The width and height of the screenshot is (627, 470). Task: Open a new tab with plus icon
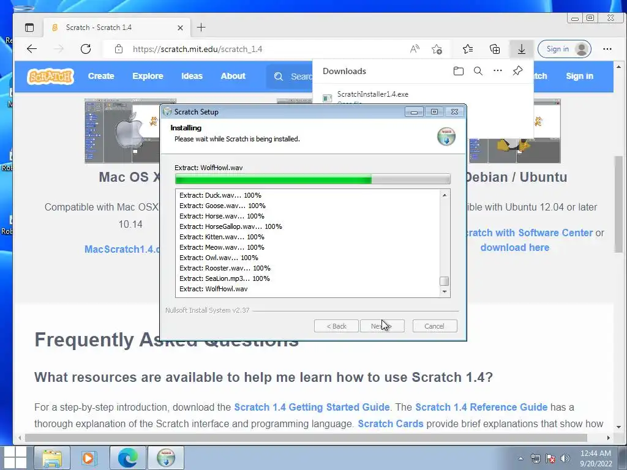click(201, 27)
